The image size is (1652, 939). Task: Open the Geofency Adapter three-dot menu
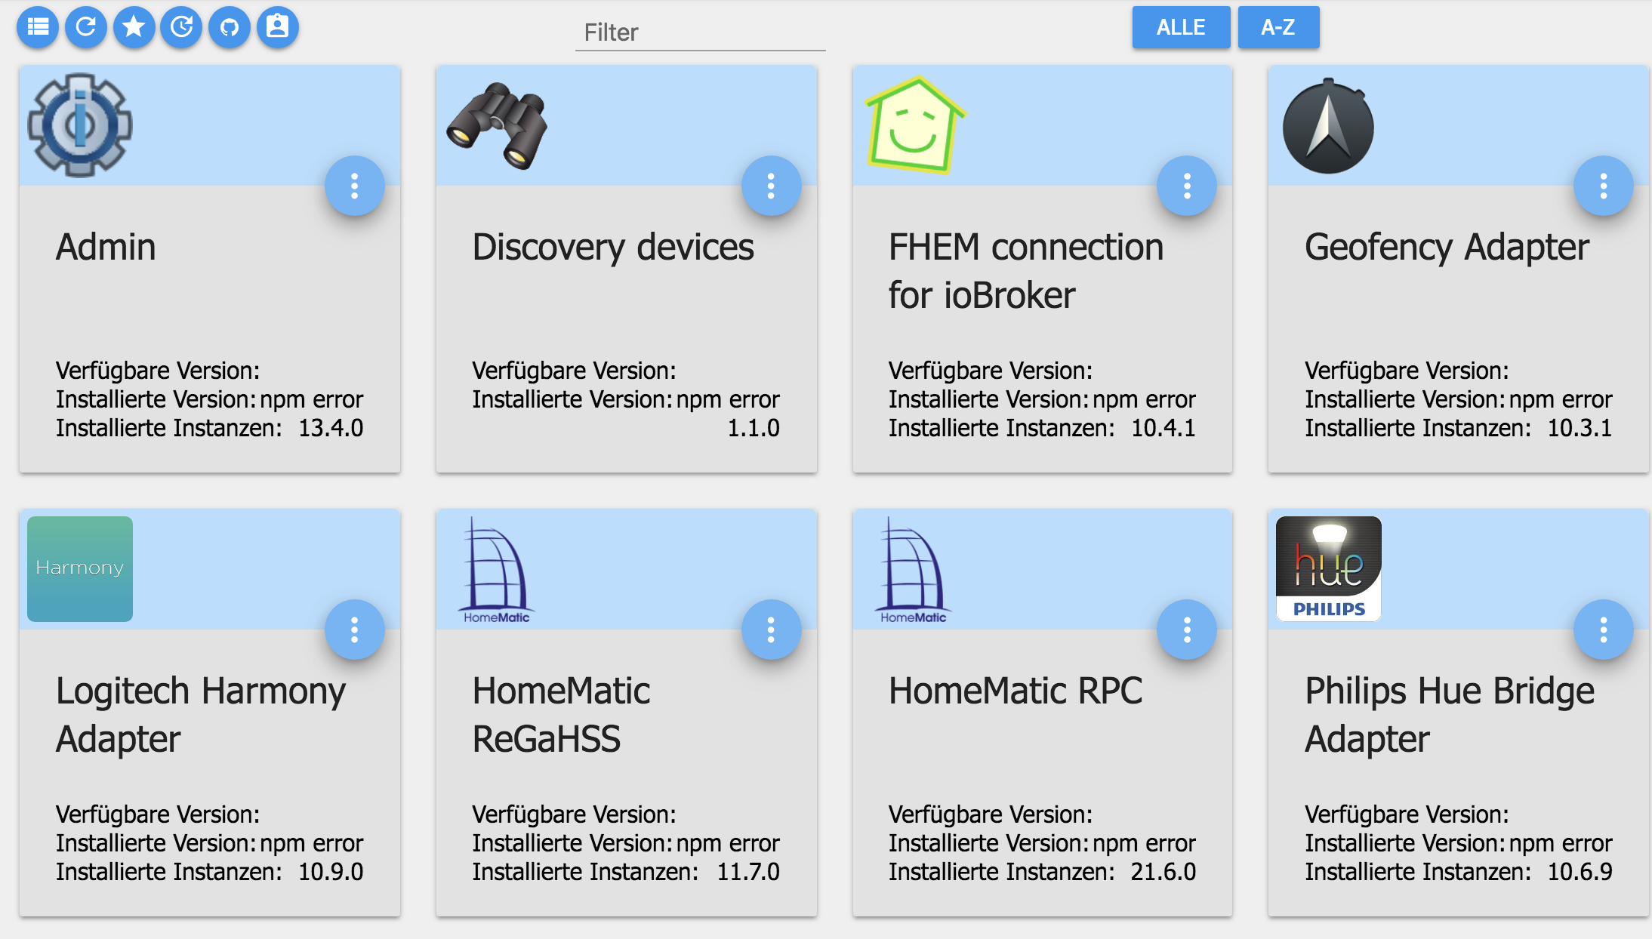[1603, 186]
